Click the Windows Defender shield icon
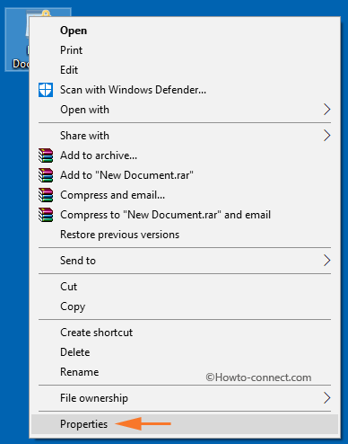This screenshot has height=444, width=348. pos(46,90)
